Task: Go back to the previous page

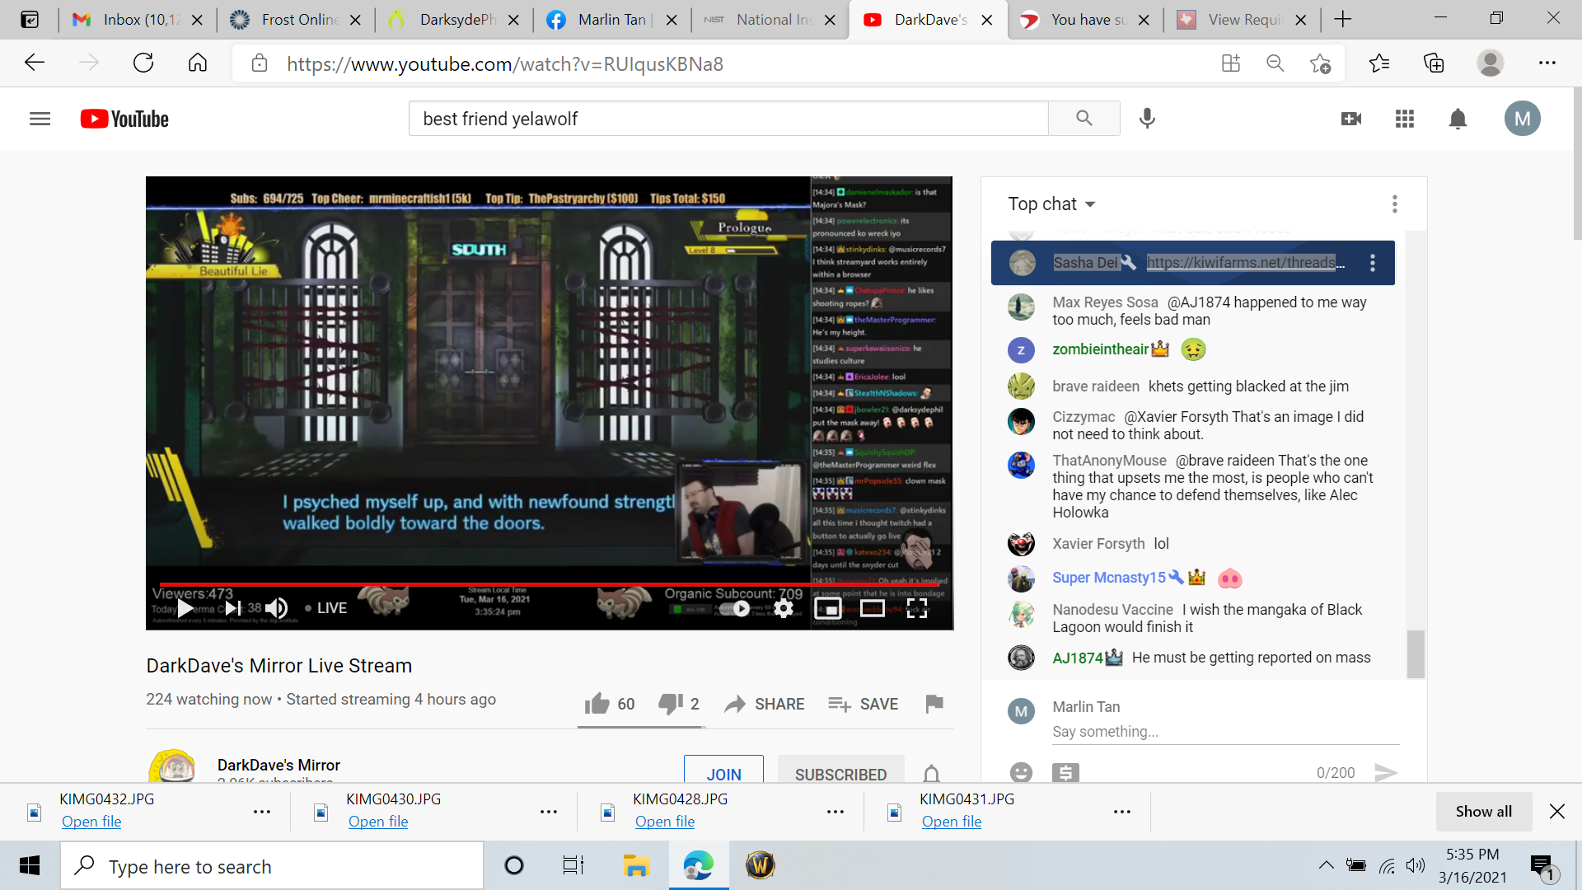Action: (35, 63)
